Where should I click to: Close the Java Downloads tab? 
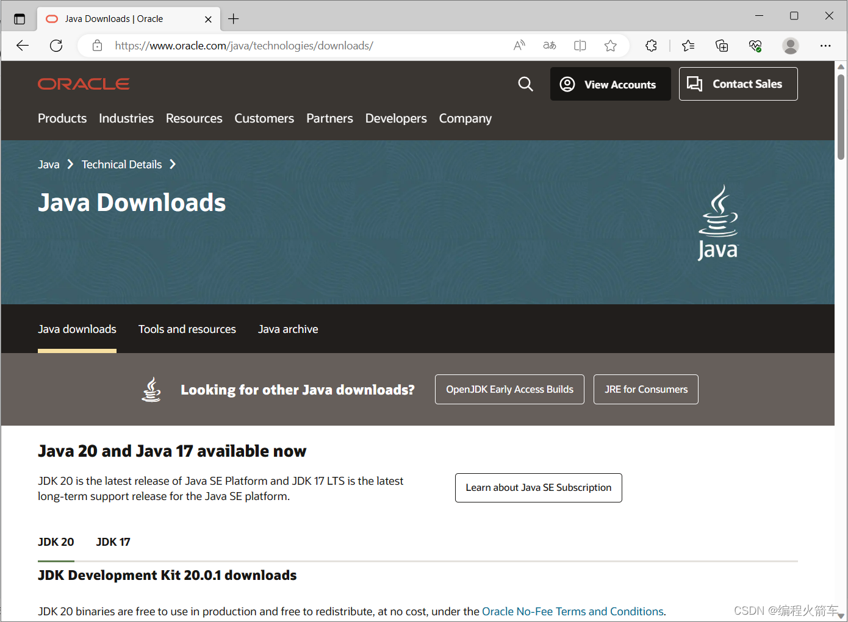click(x=208, y=19)
